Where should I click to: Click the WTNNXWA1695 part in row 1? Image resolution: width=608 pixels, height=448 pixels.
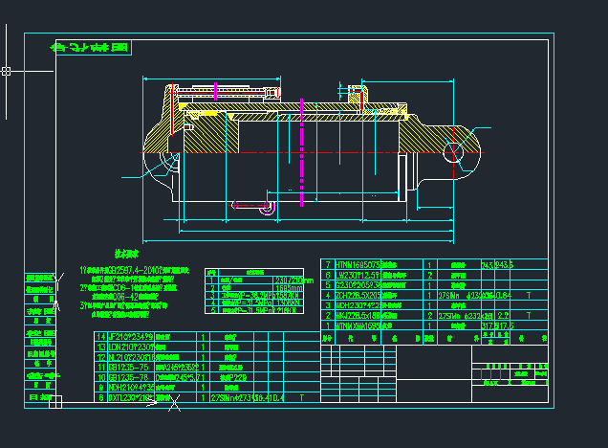(x=358, y=325)
